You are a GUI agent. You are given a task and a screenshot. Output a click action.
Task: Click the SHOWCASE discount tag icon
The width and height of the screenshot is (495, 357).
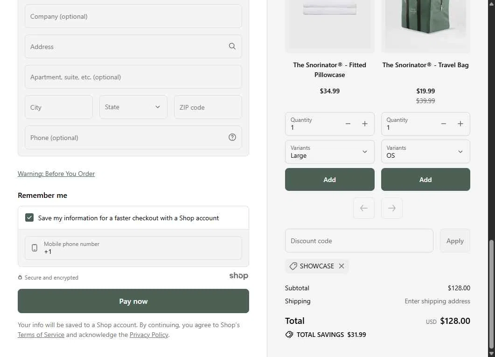pyautogui.click(x=293, y=266)
